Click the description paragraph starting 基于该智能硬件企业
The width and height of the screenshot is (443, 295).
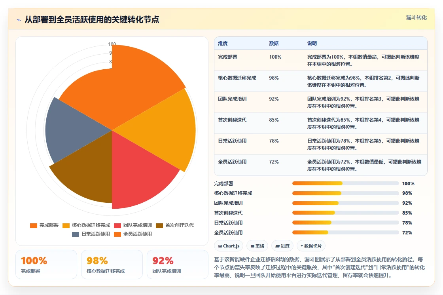[x=319, y=267]
